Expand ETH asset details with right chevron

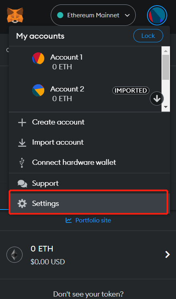(x=168, y=255)
